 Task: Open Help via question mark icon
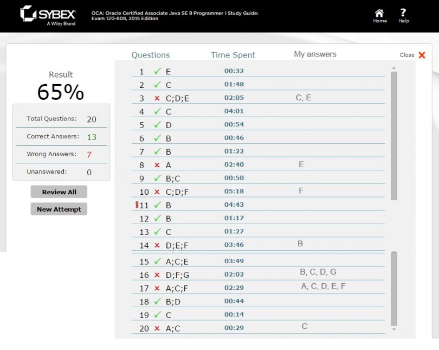403,13
